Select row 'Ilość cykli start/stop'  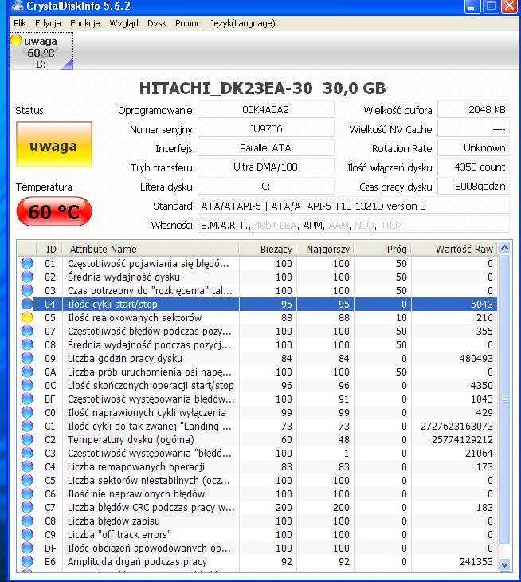coord(257,304)
